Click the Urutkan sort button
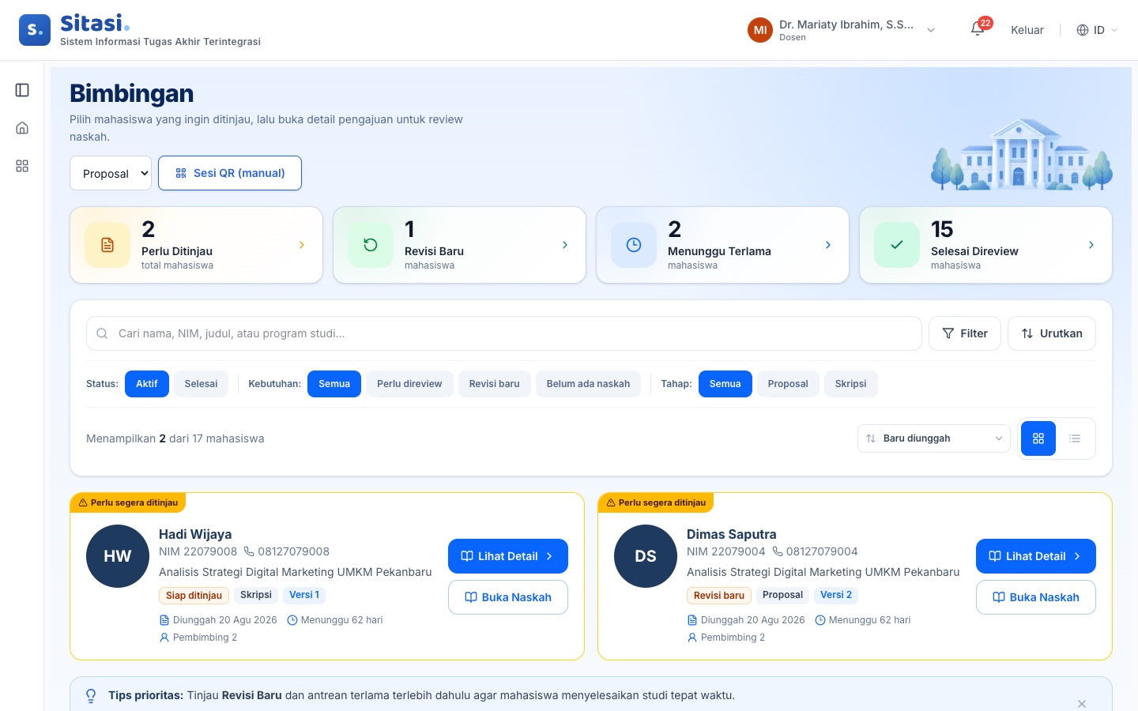This screenshot has width=1138, height=711. point(1052,333)
